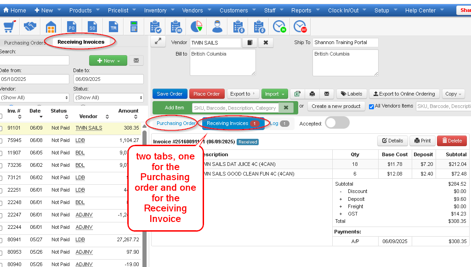Viewport: 471px width, 267px height.
Task: Sort the list by Vendor column
Action: 94,116
